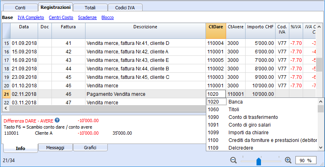Click the dropdown list's scroll up arrow

(x=321, y=101)
